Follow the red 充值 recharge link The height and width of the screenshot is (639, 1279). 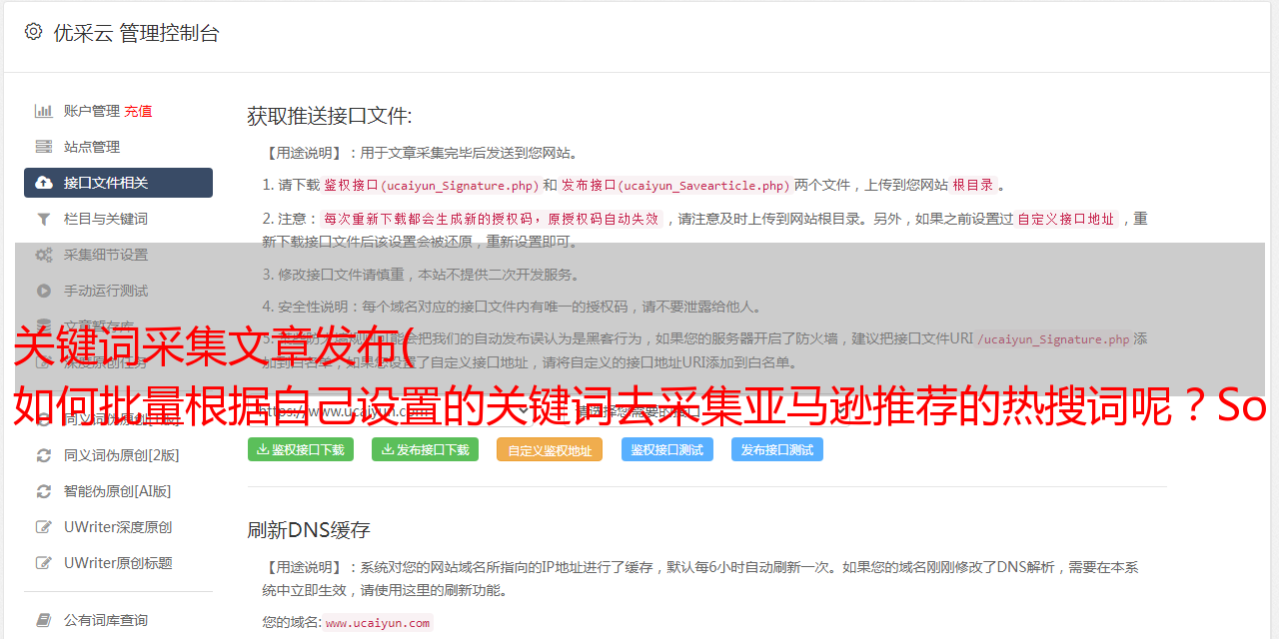coord(138,111)
